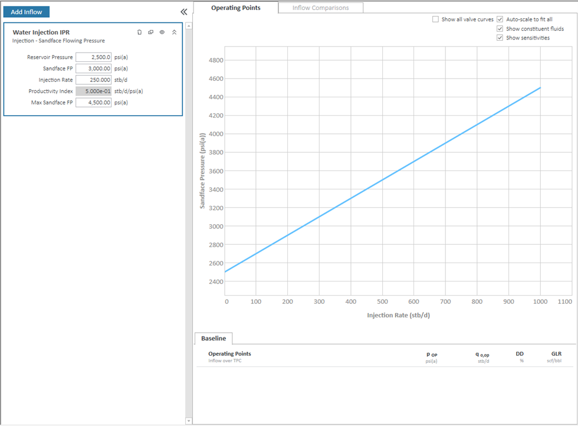
Task: Switch to the Inflow Comparisons tab
Action: [x=320, y=8]
